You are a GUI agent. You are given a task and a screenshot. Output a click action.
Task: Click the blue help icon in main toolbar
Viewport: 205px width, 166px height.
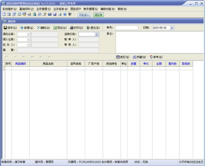pyautogui.click(x=65, y=14)
